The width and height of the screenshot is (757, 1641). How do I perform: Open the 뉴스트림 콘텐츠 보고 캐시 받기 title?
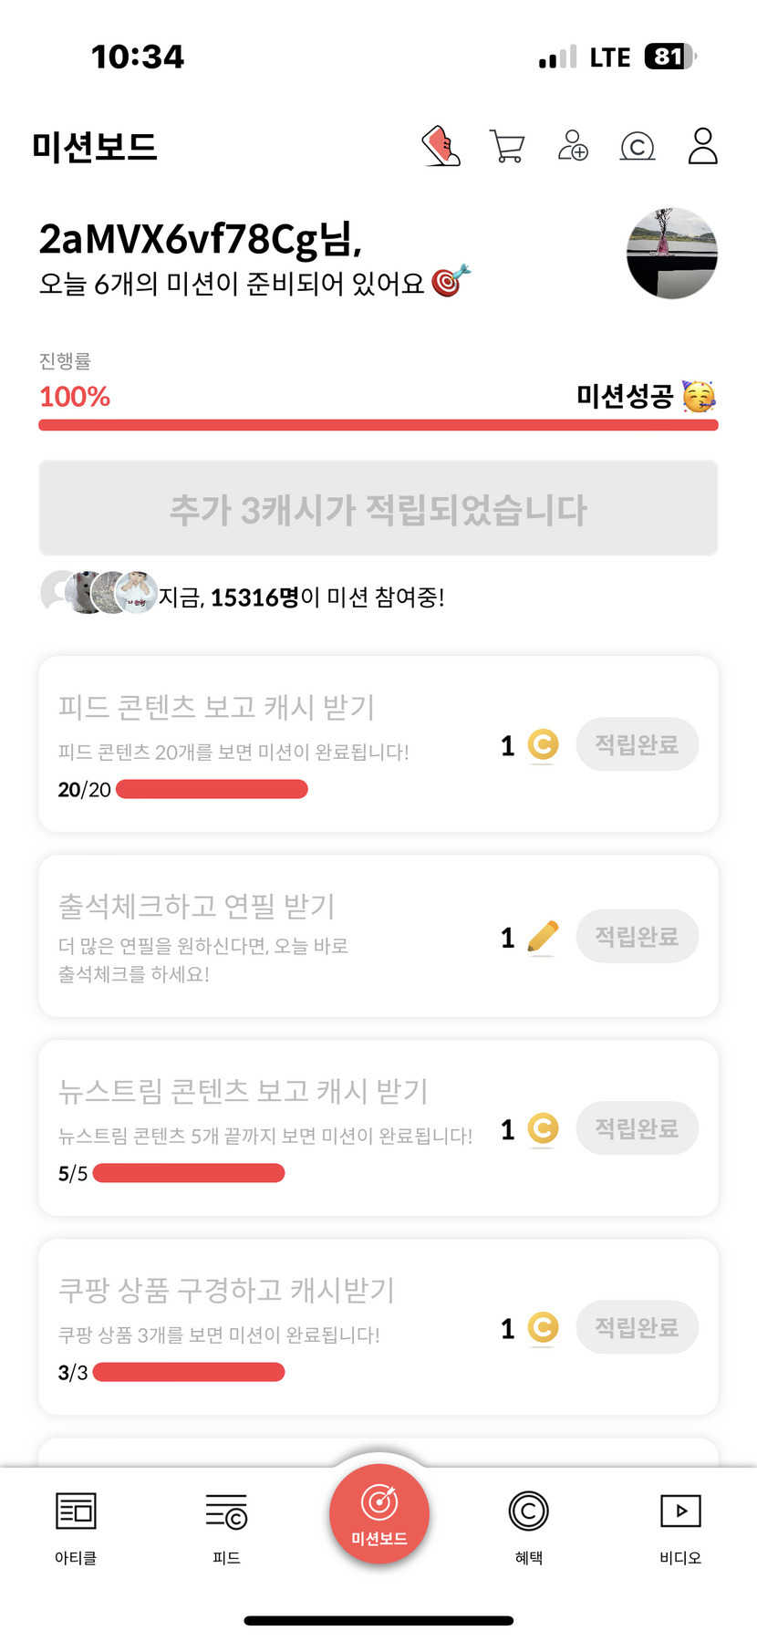(243, 1091)
